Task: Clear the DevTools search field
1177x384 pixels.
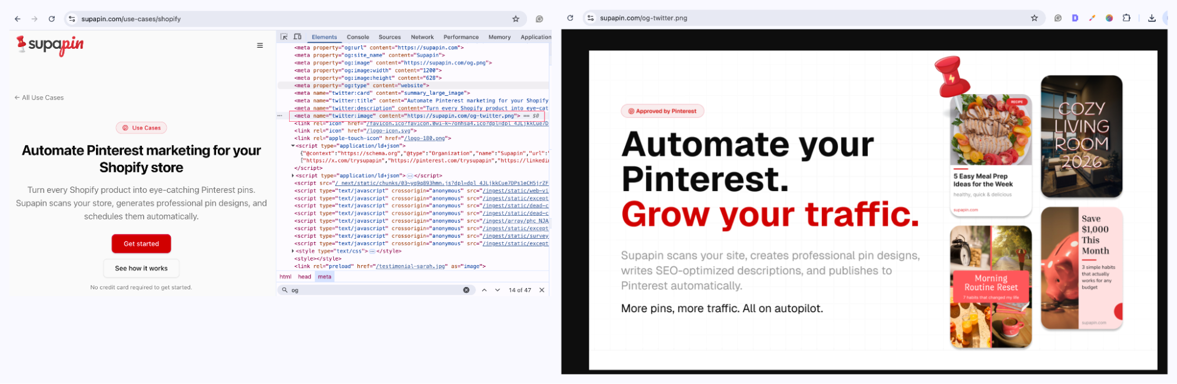Action: 466,290
